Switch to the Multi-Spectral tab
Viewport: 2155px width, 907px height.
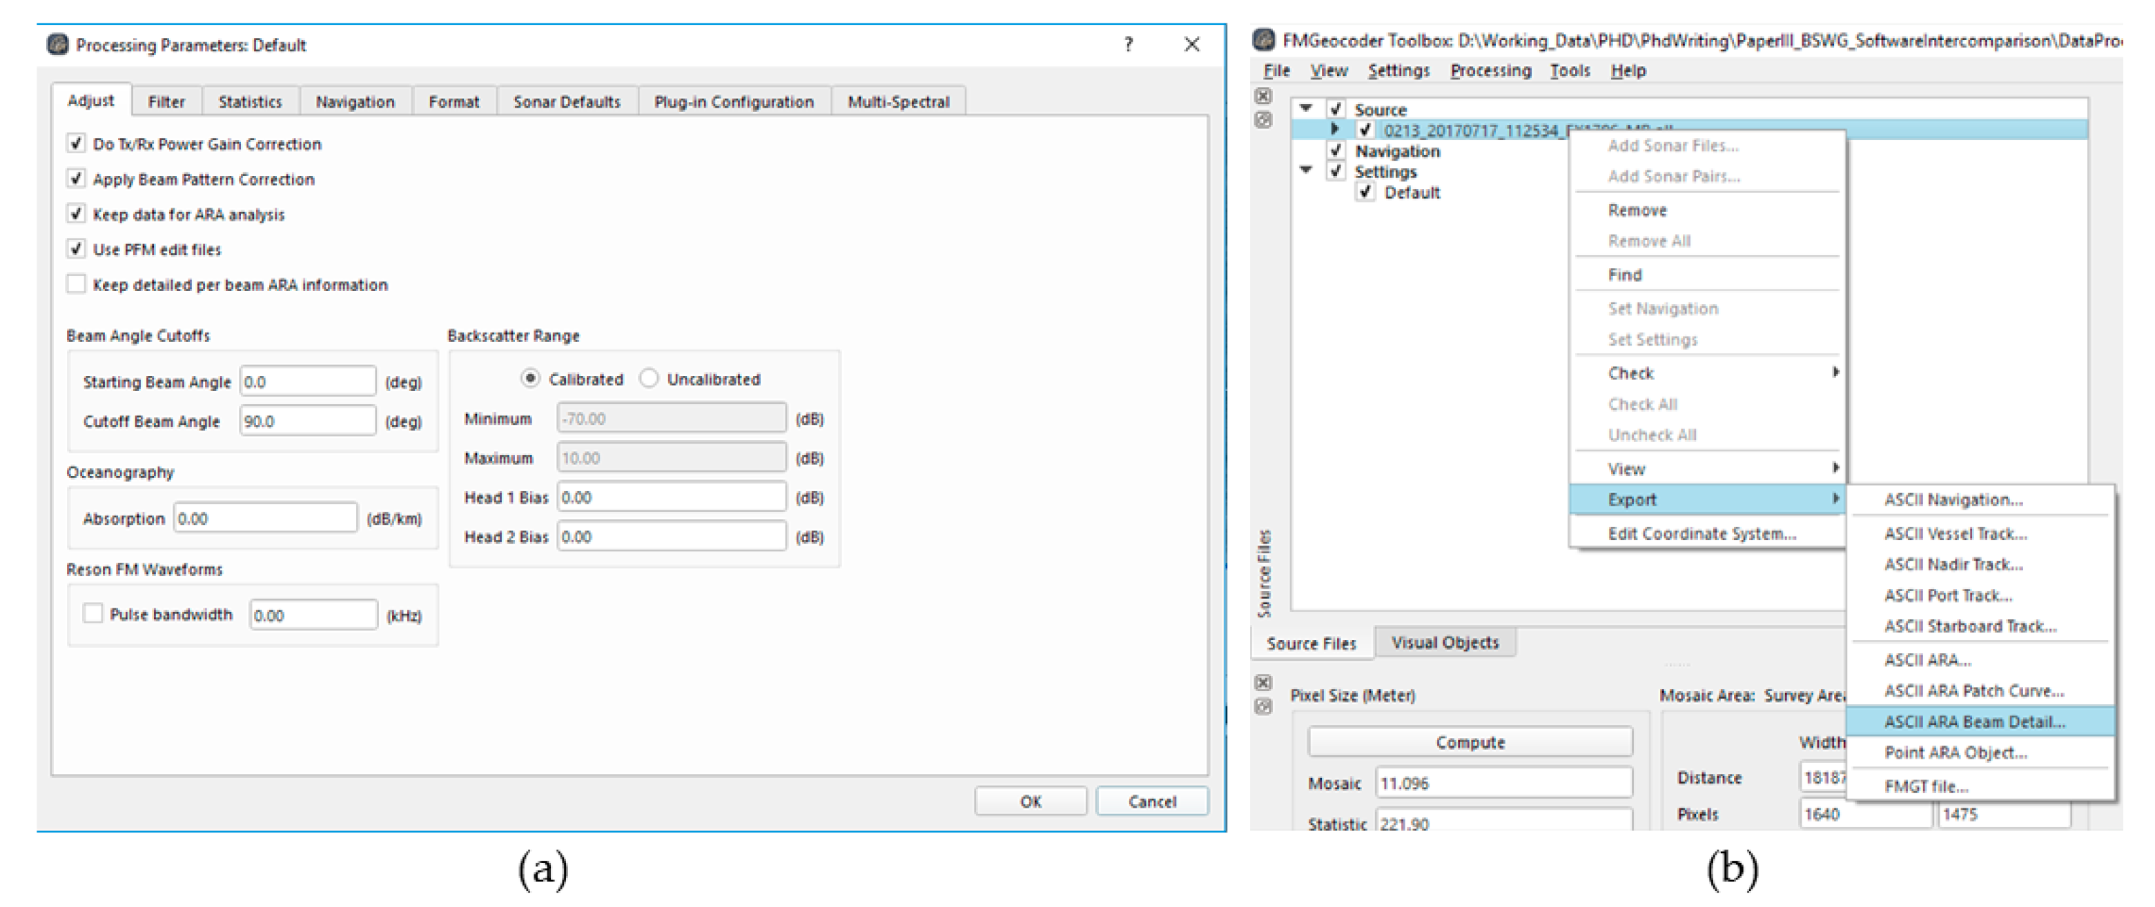[x=897, y=102]
